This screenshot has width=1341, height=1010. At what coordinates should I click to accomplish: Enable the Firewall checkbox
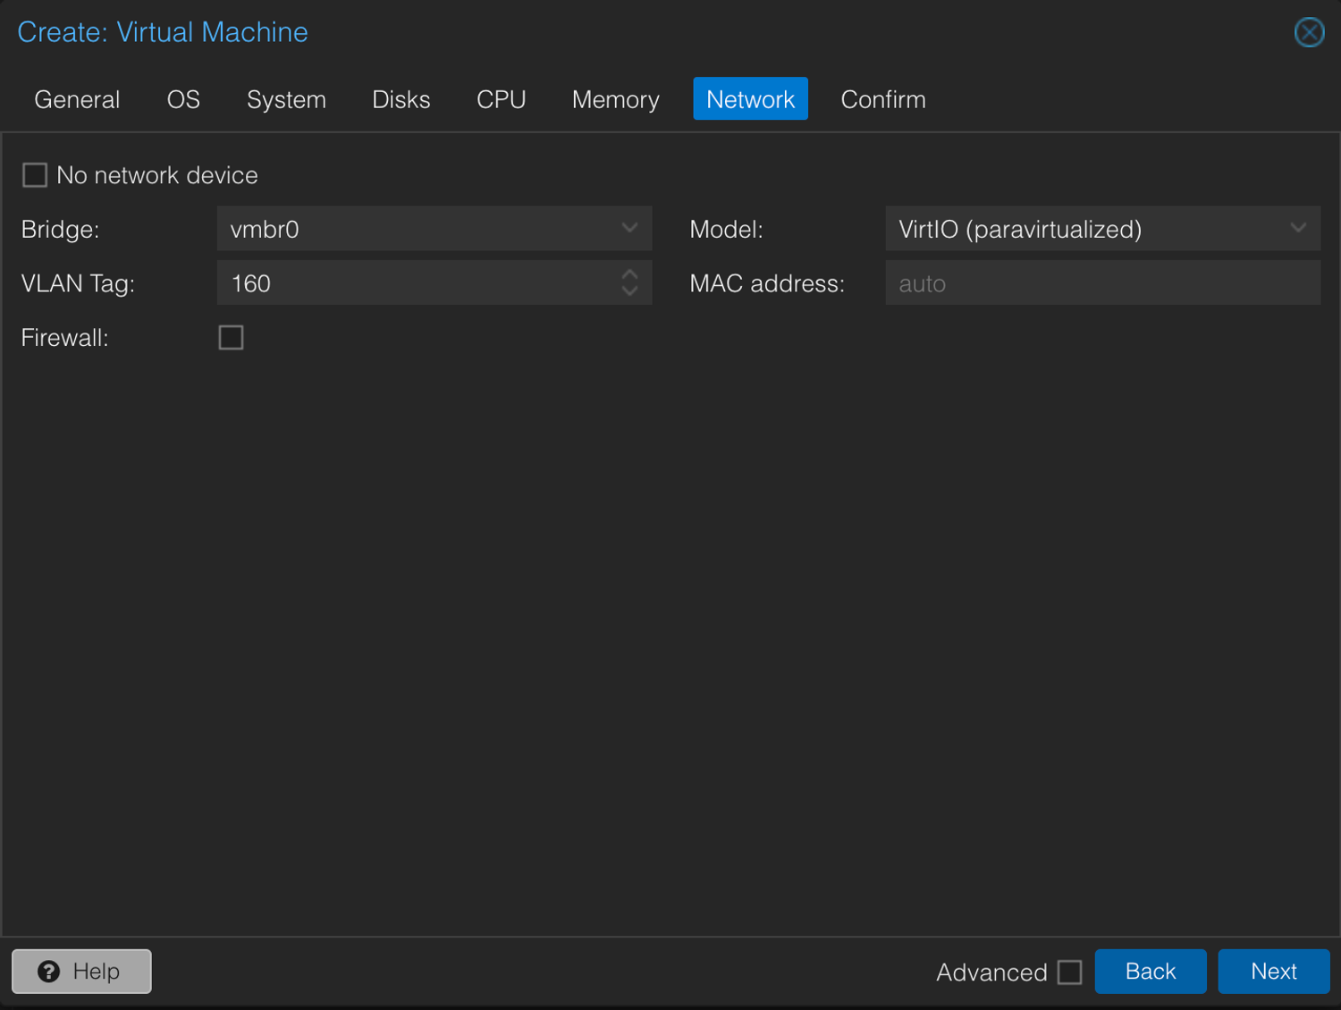click(232, 338)
